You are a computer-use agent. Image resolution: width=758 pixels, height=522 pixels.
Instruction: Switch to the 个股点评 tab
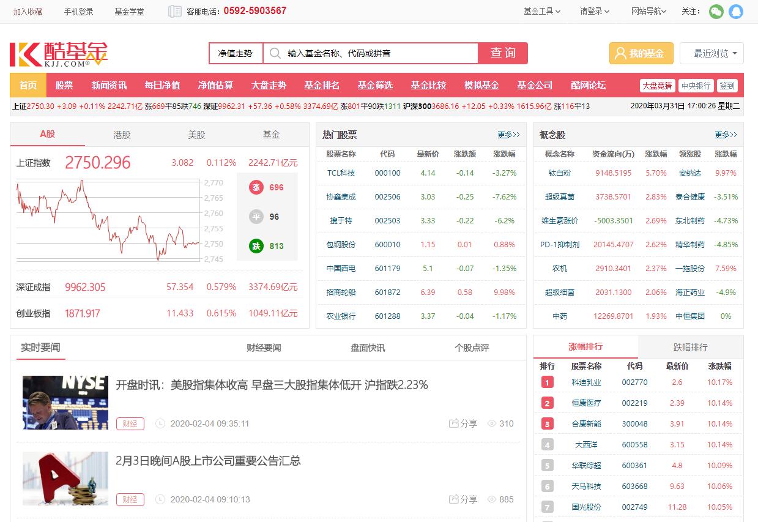click(x=472, y=348)
